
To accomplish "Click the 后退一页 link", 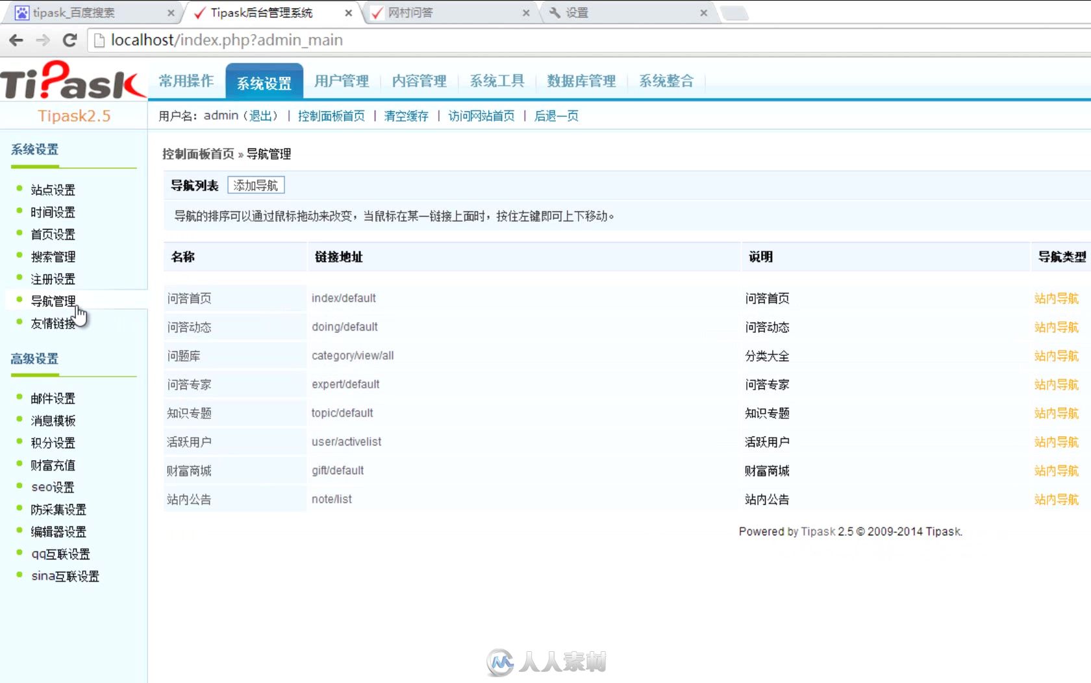I will (x=557, y=116).
